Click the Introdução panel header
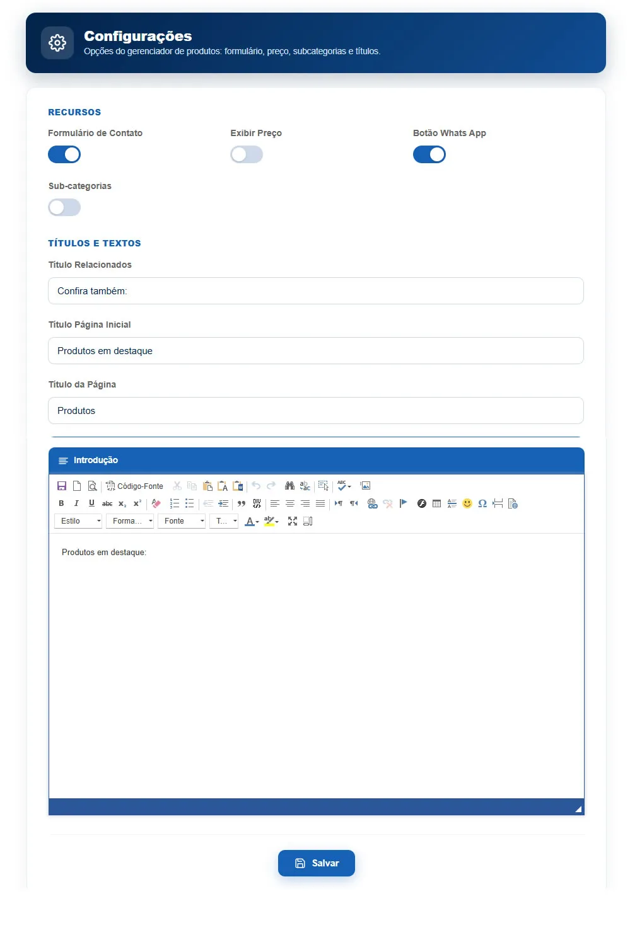The image size is (630, 930). pyautogui.click(x=317, y=460)
